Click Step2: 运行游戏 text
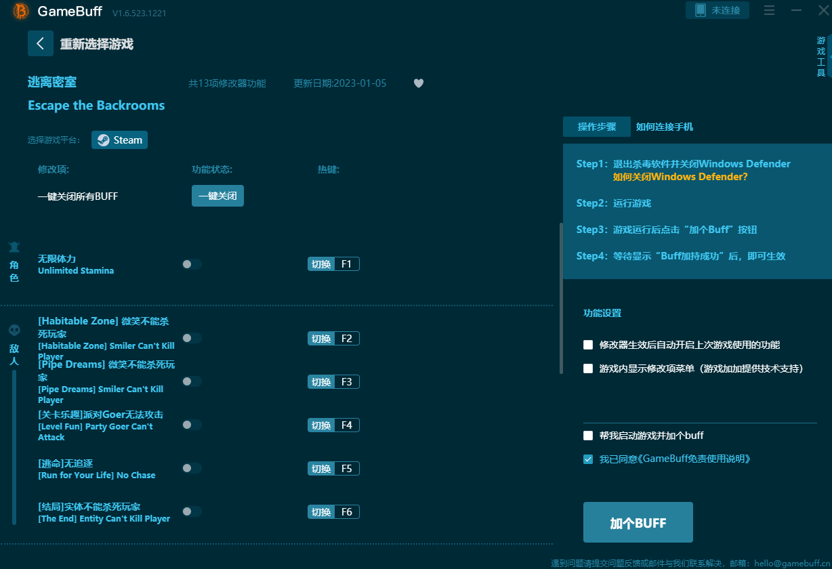This screenshot has height=569, width=832. tap(614, 203)
